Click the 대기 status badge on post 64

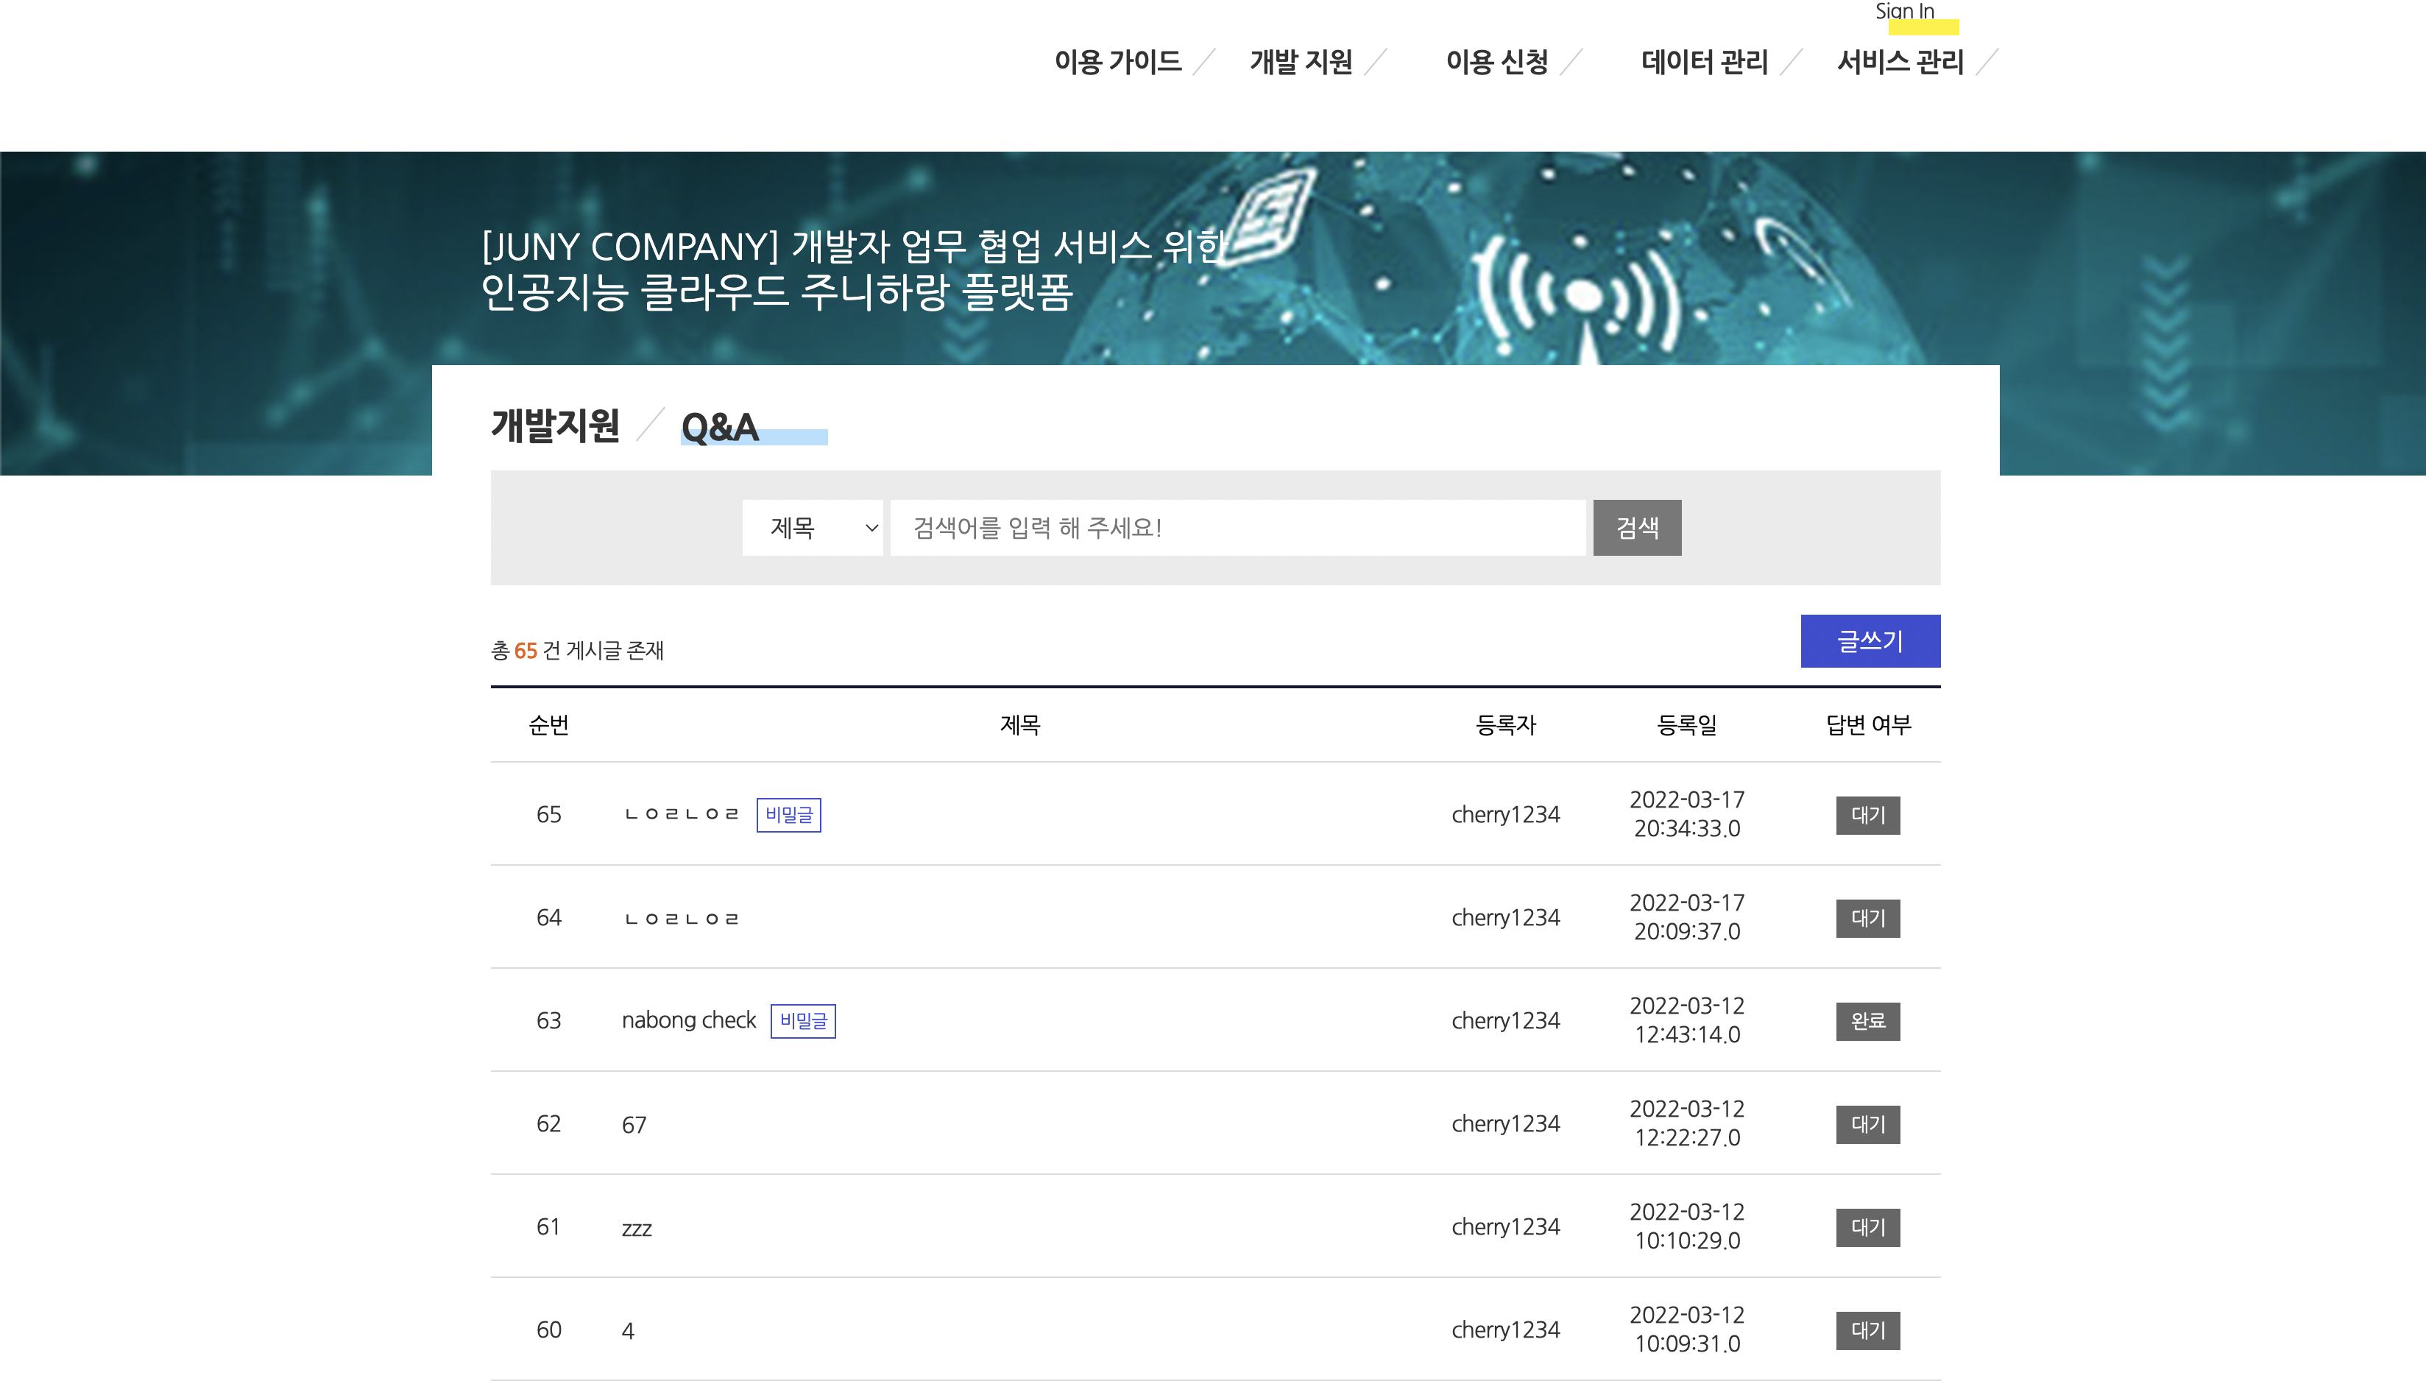click(x=1867, y=918)
